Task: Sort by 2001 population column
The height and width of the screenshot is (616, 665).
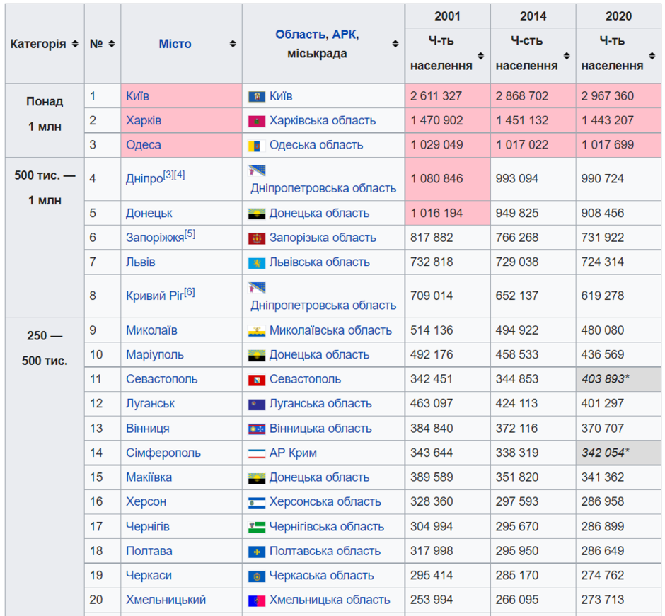Action: click(480, 56)
